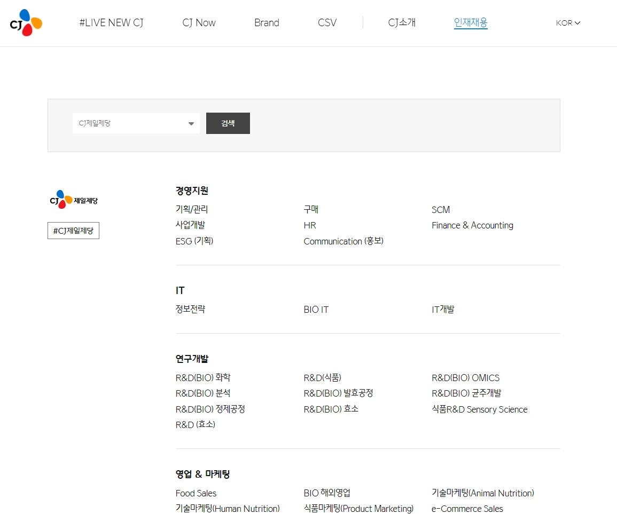Click the 검색 search button
This screenshot has height=514, width=617.
pyautogui.click(x=228, y=123)
